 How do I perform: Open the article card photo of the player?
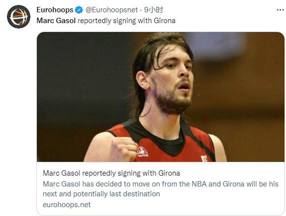coord(161,97)
